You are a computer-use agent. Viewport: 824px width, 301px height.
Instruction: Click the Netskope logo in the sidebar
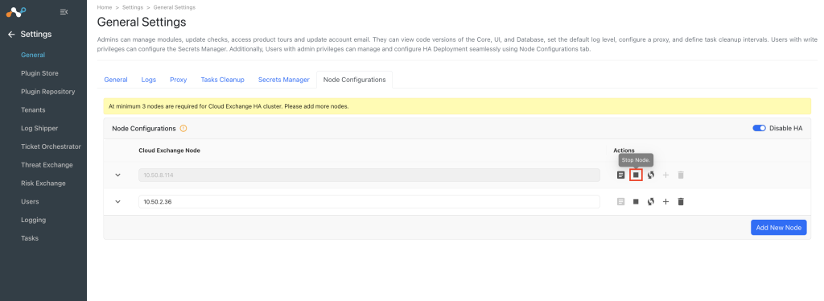tap(16, 11)
